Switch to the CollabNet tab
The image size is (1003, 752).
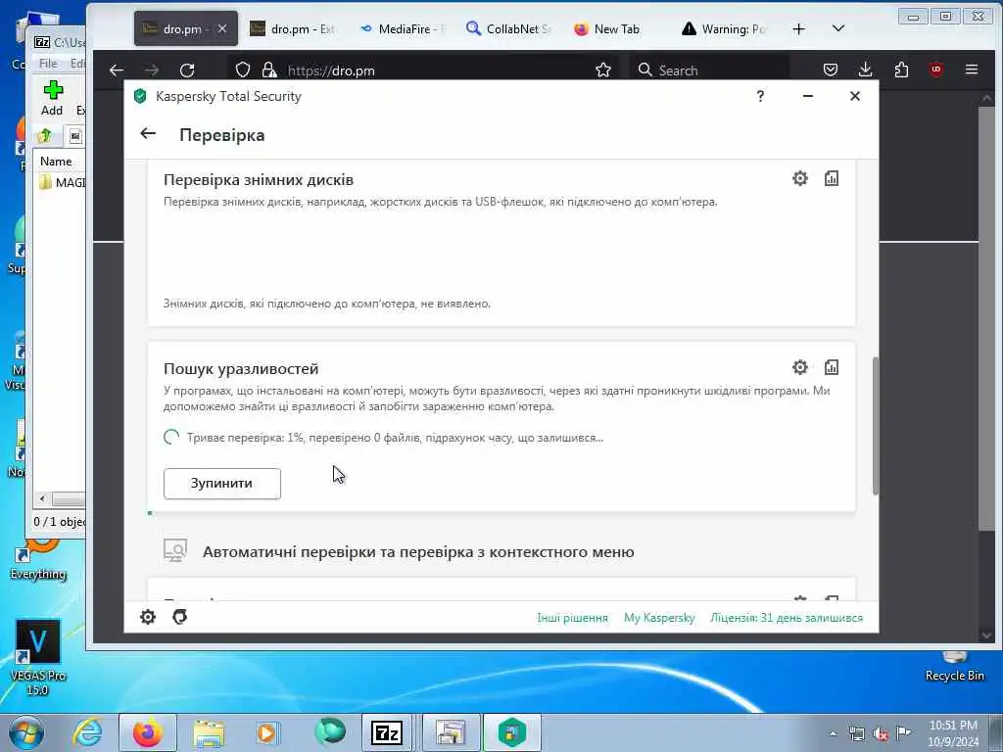coord(508,28)
